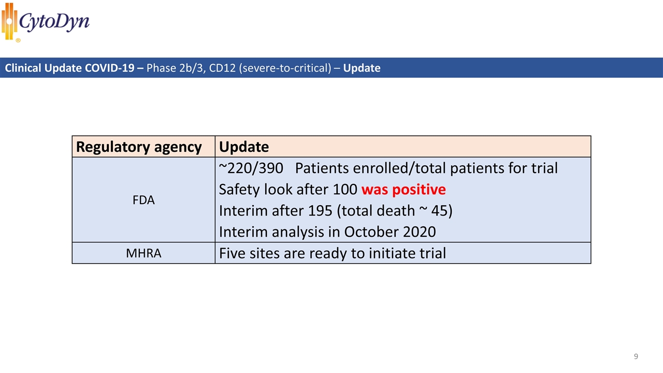
Task: Select "Five sites are ready to initiate trial"
Action: click(x=333, y=254)
